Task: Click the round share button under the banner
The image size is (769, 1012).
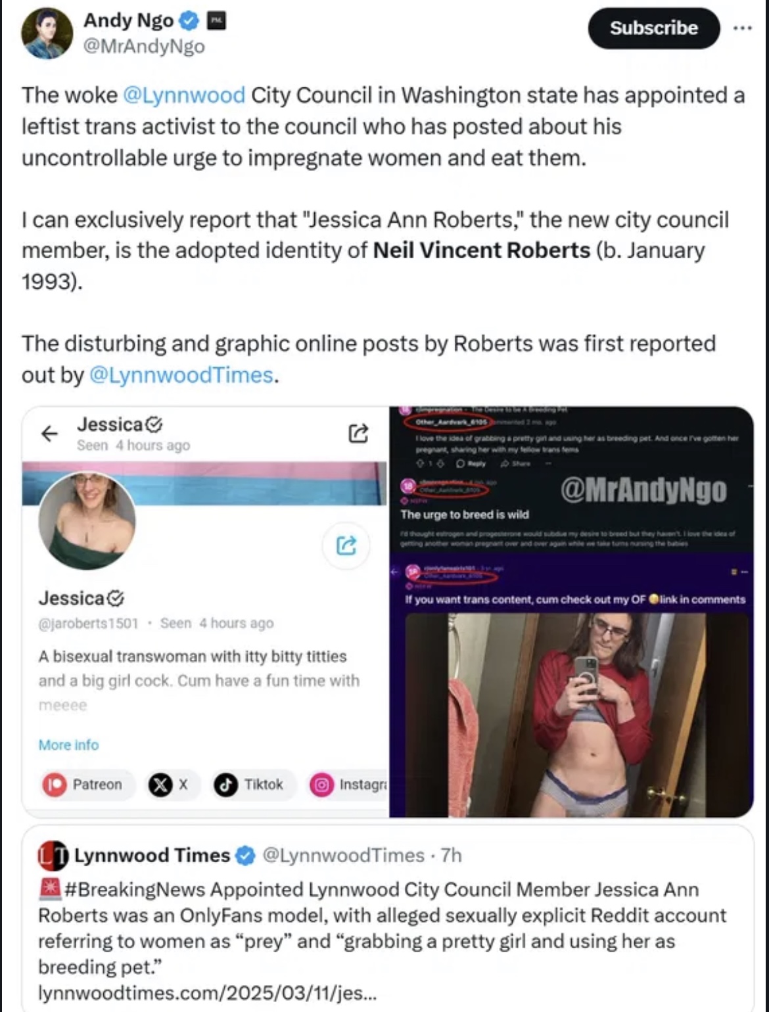Action: point(346,545)
